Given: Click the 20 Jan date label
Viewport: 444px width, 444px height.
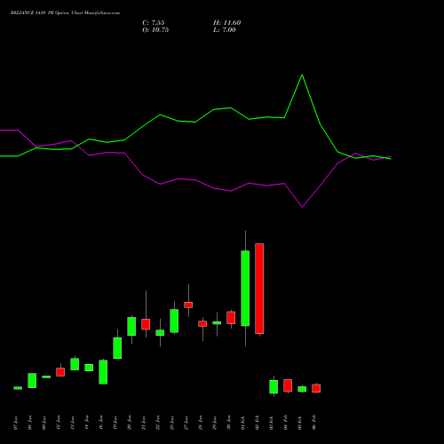Looking at the screenshot, I should click(x=130, y=423).
